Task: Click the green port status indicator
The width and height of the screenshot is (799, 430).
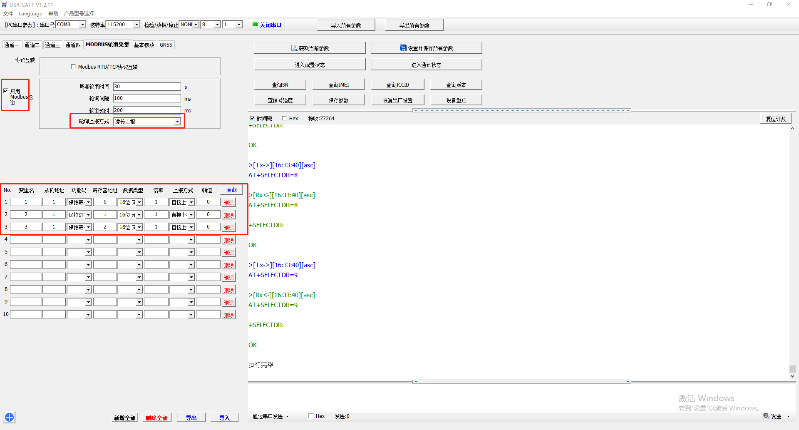Action: (255, 25)
